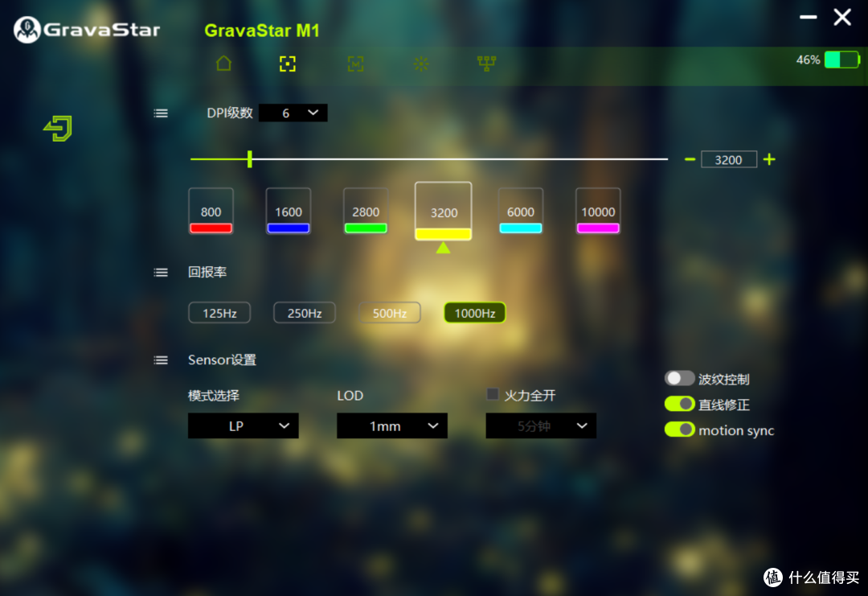Click the magenta color bar under 10000
This screenshot has height=596, width=868.
tap(599, 228)
